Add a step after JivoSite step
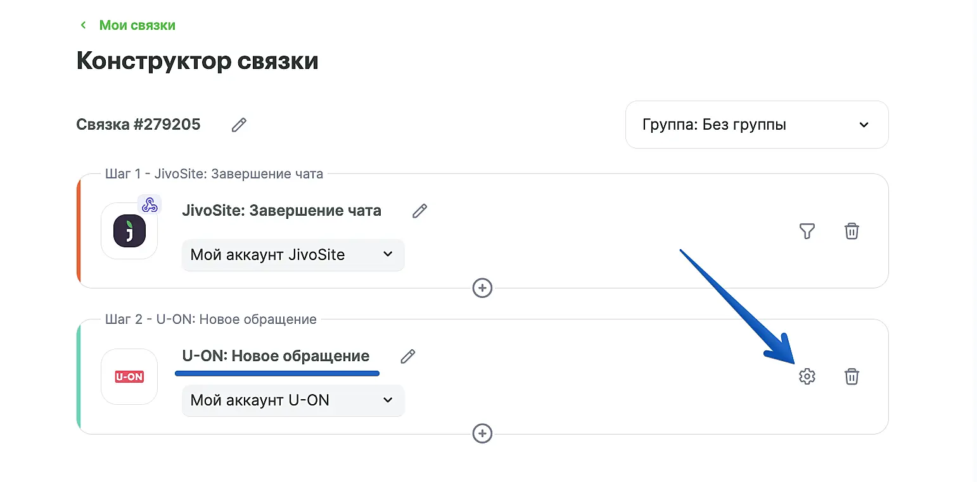 coord(483,288)
